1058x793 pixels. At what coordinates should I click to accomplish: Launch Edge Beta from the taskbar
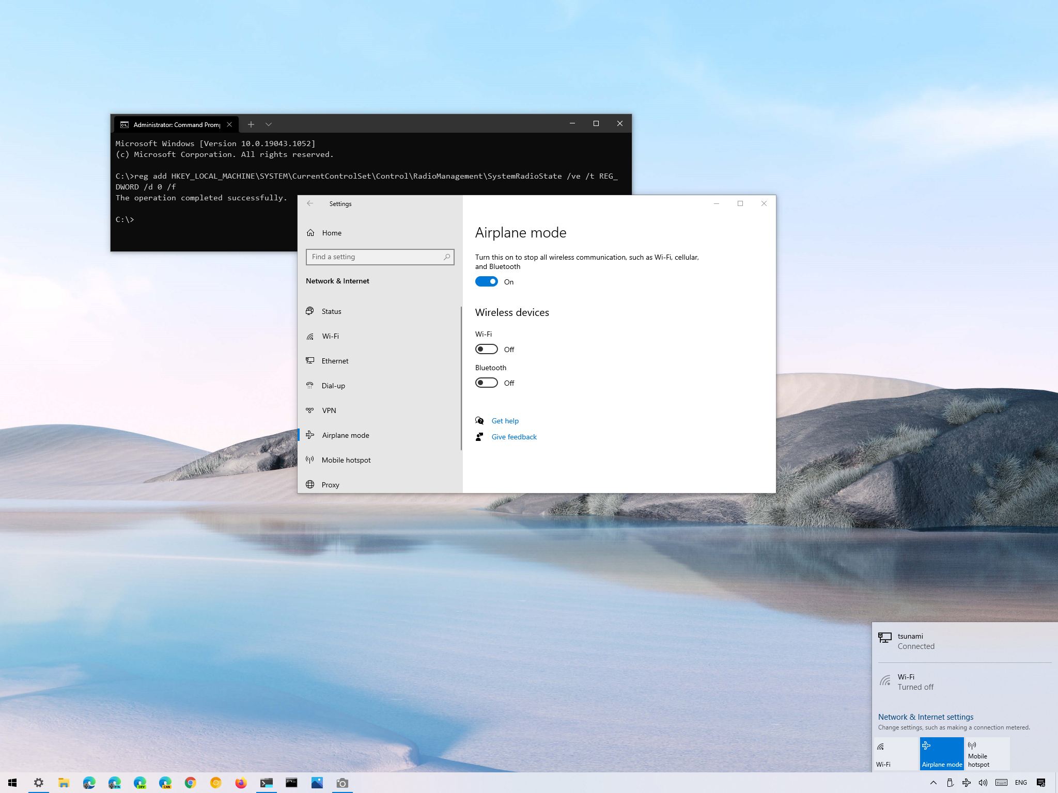(114, 783)
